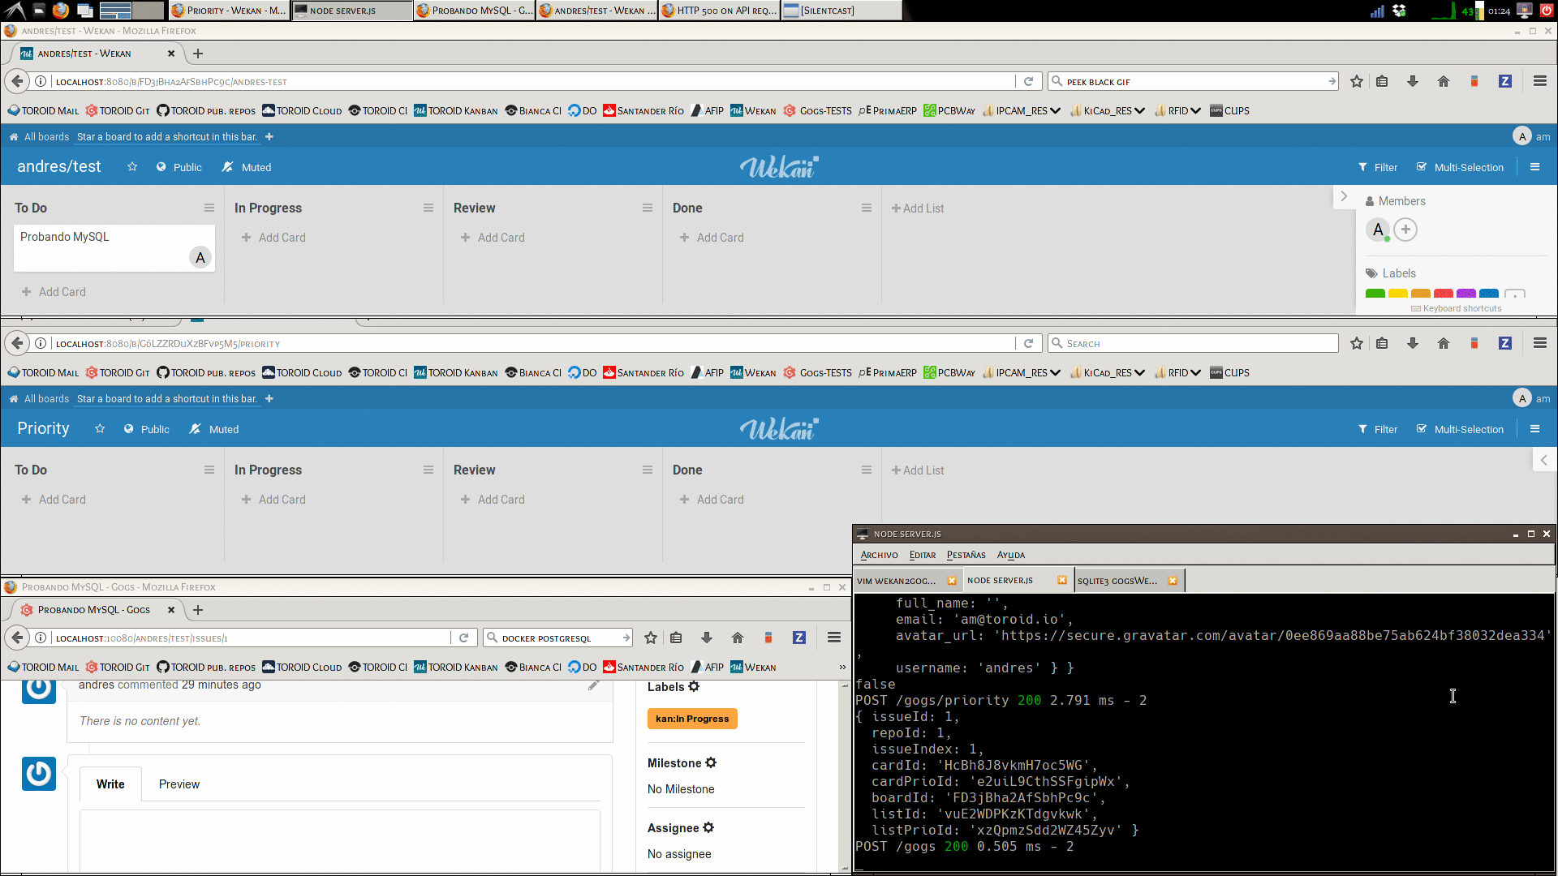Edit comment pencil icon in Gogs
This screenshot has height=876, width=1558.
point(593,685)
